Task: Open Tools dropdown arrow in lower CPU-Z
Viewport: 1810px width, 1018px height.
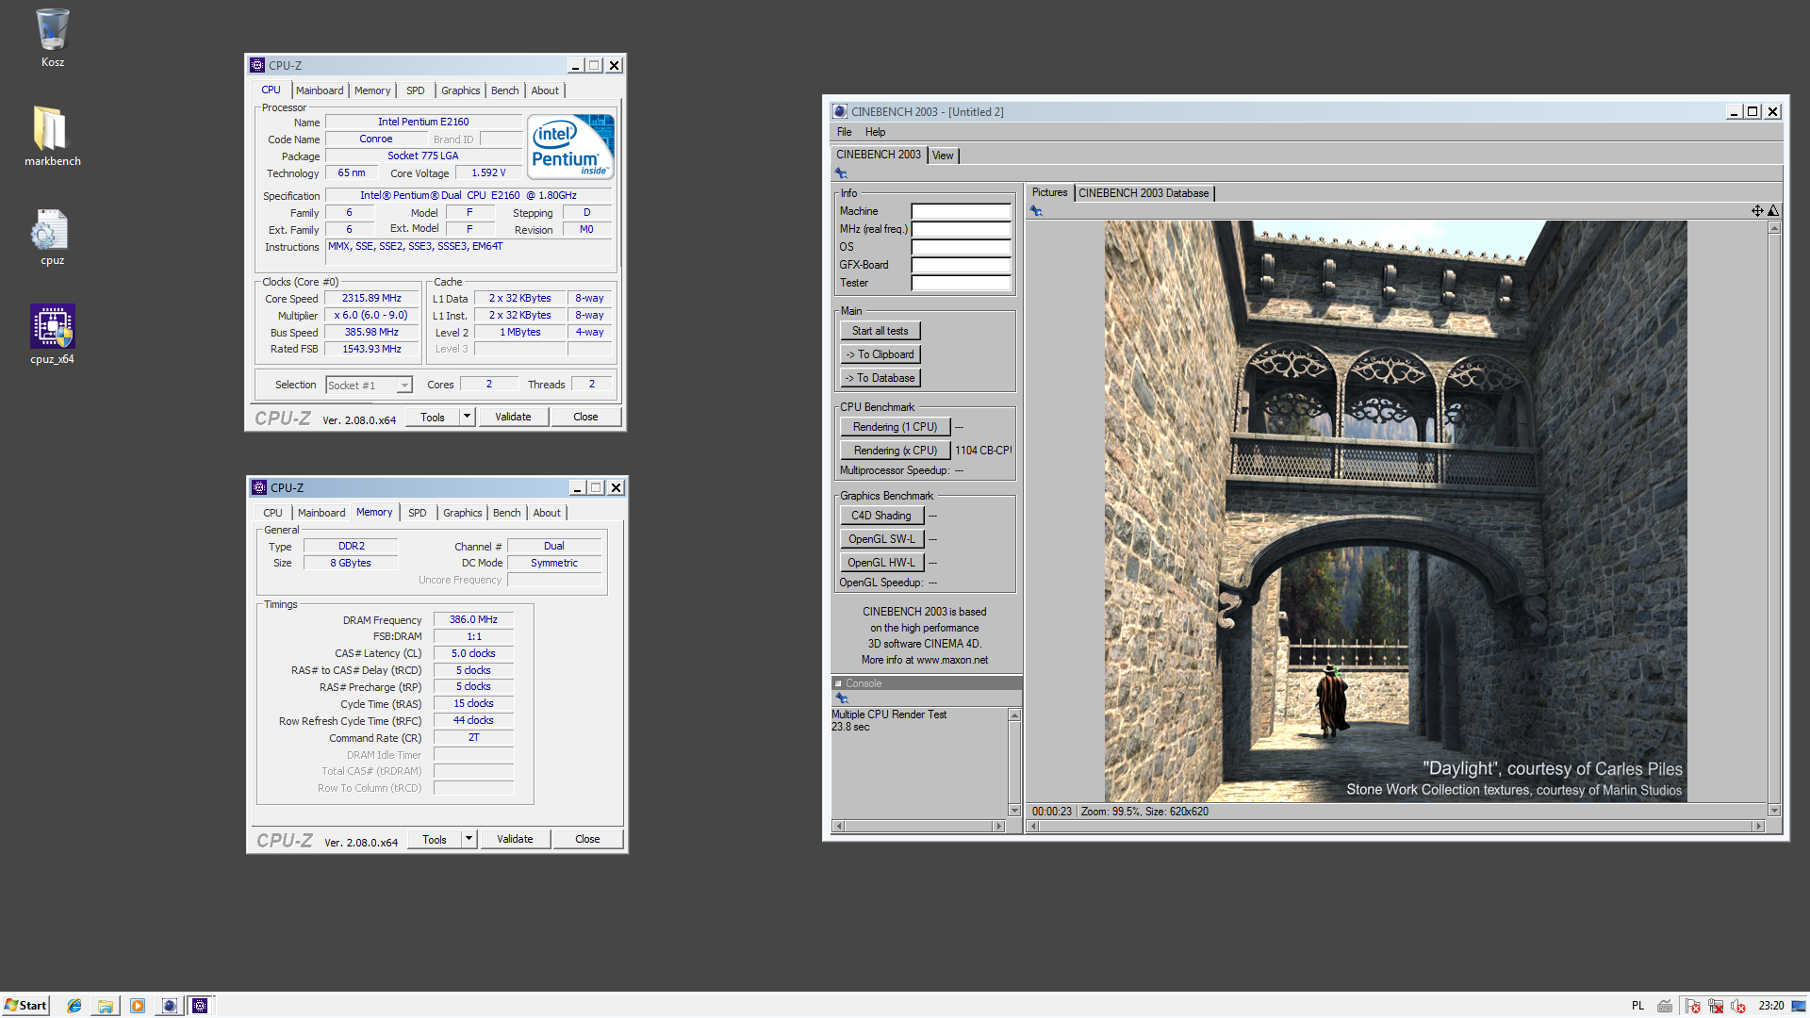Action: pos(469,839)
